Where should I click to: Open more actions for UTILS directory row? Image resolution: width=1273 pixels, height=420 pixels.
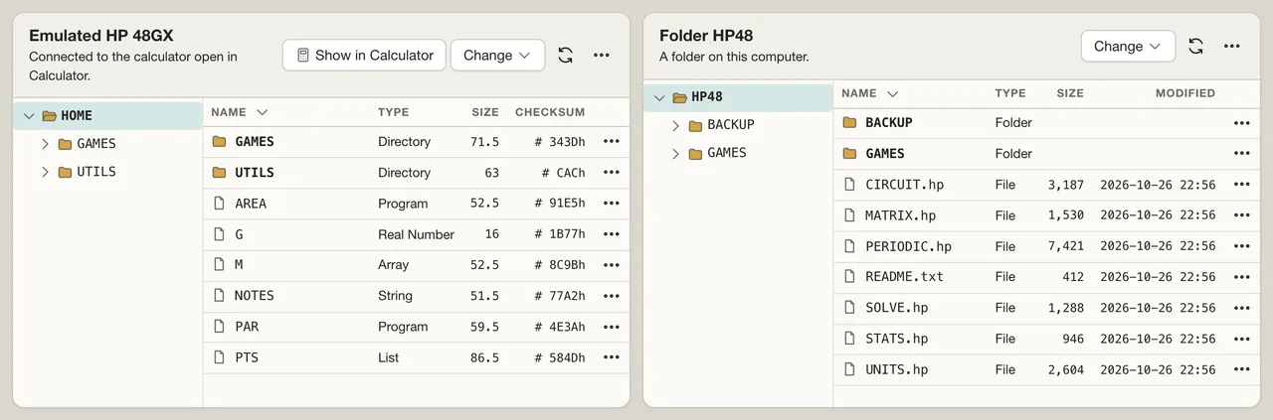click(611, 173)
